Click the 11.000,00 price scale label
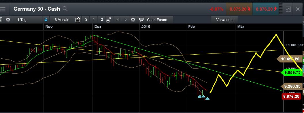Image resolution: width=304 pixels, height=113 pixels. (x=294, y=45)
